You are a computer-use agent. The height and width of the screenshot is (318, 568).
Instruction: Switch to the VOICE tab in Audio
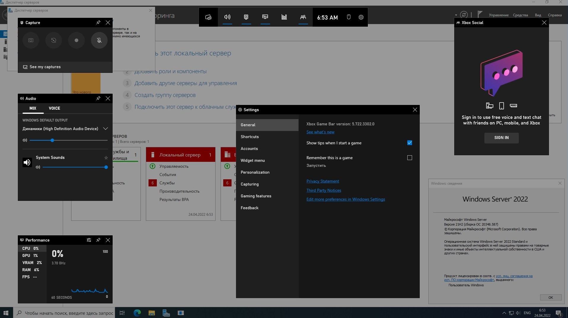tap(54, 108)
